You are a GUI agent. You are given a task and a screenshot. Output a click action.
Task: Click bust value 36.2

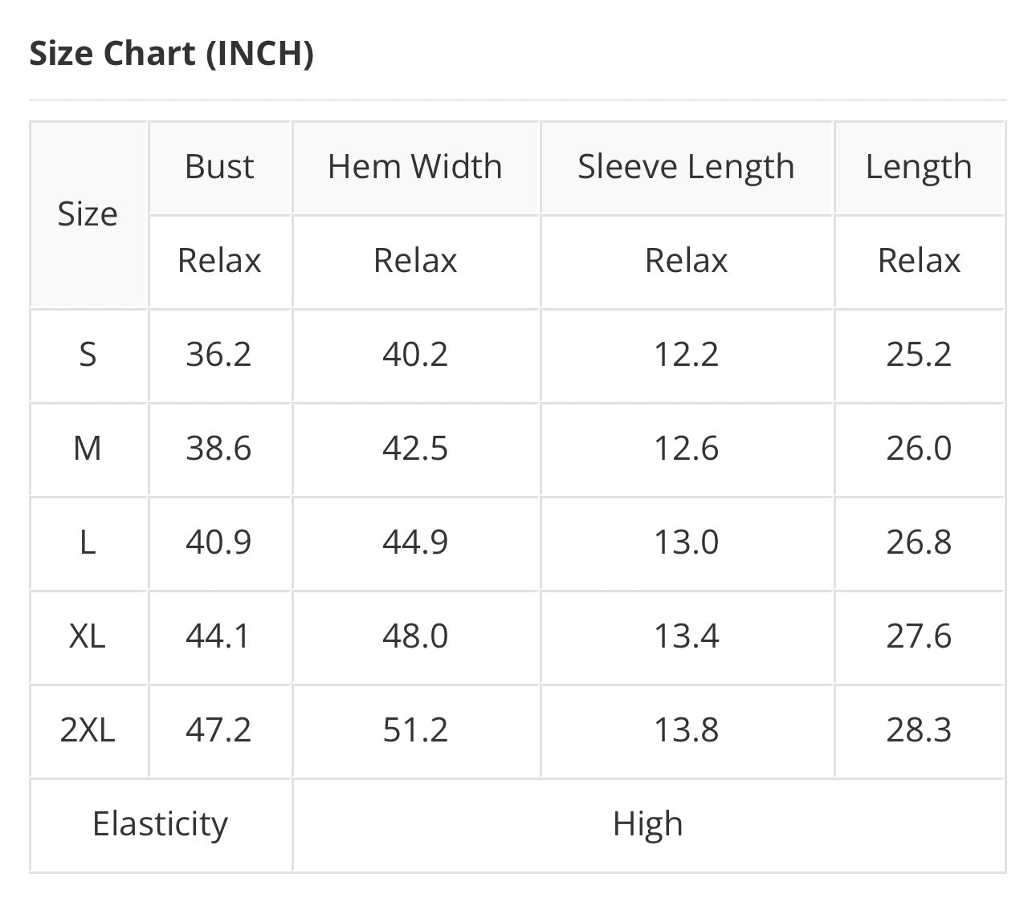pos(219,354)
